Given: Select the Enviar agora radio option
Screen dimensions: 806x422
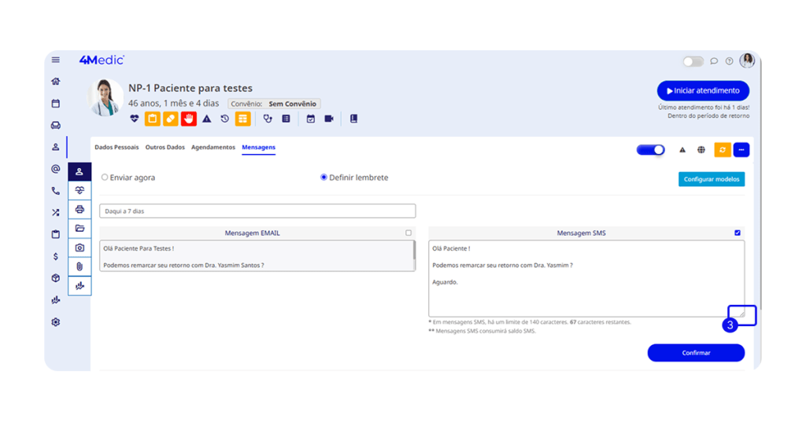Looking at the screenshot, I should pyautogui.click(x=105, y=178).
